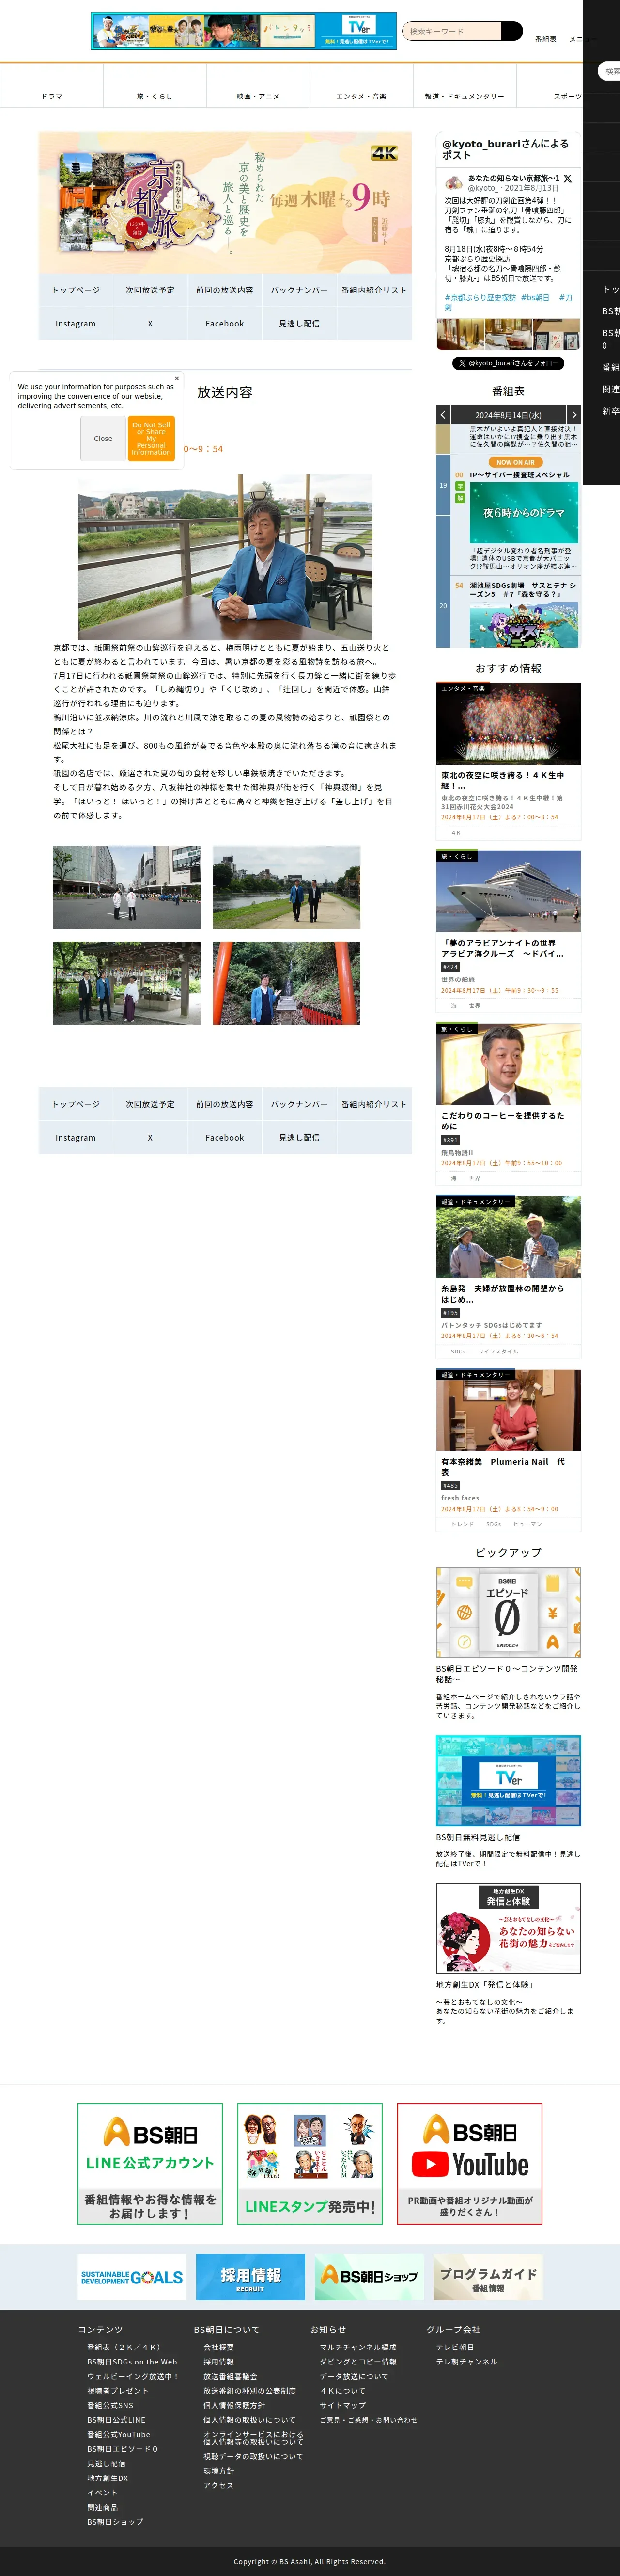Click the 番組表 link in the page header
Screen dimensions: 620x2576
click(x=545, y=39)
